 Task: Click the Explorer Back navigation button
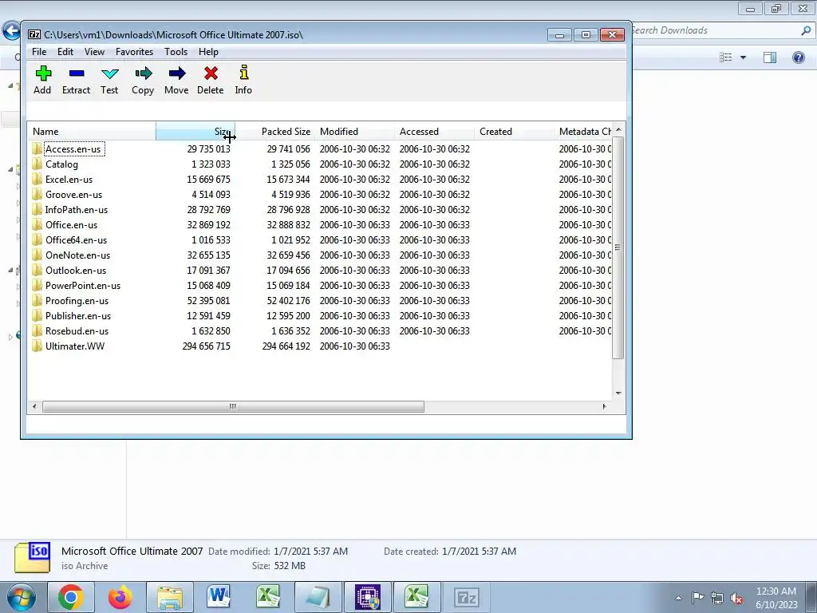tap(11, 31)
